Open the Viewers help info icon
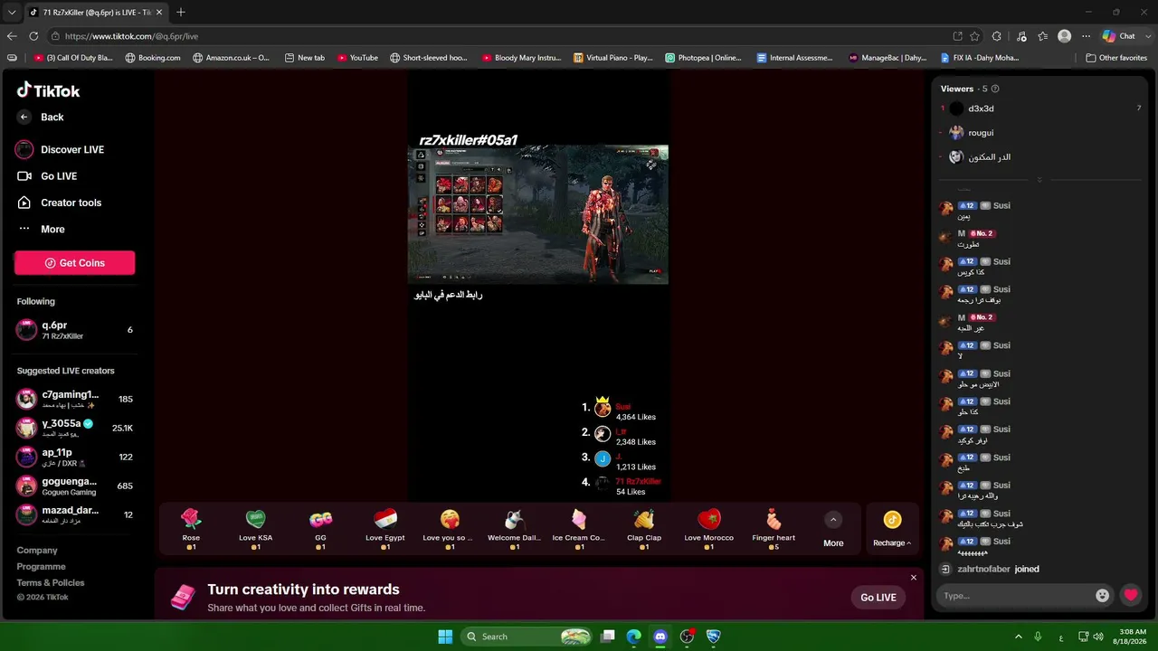The width and height of the screenshot is (1158, 651). point(995,89)
